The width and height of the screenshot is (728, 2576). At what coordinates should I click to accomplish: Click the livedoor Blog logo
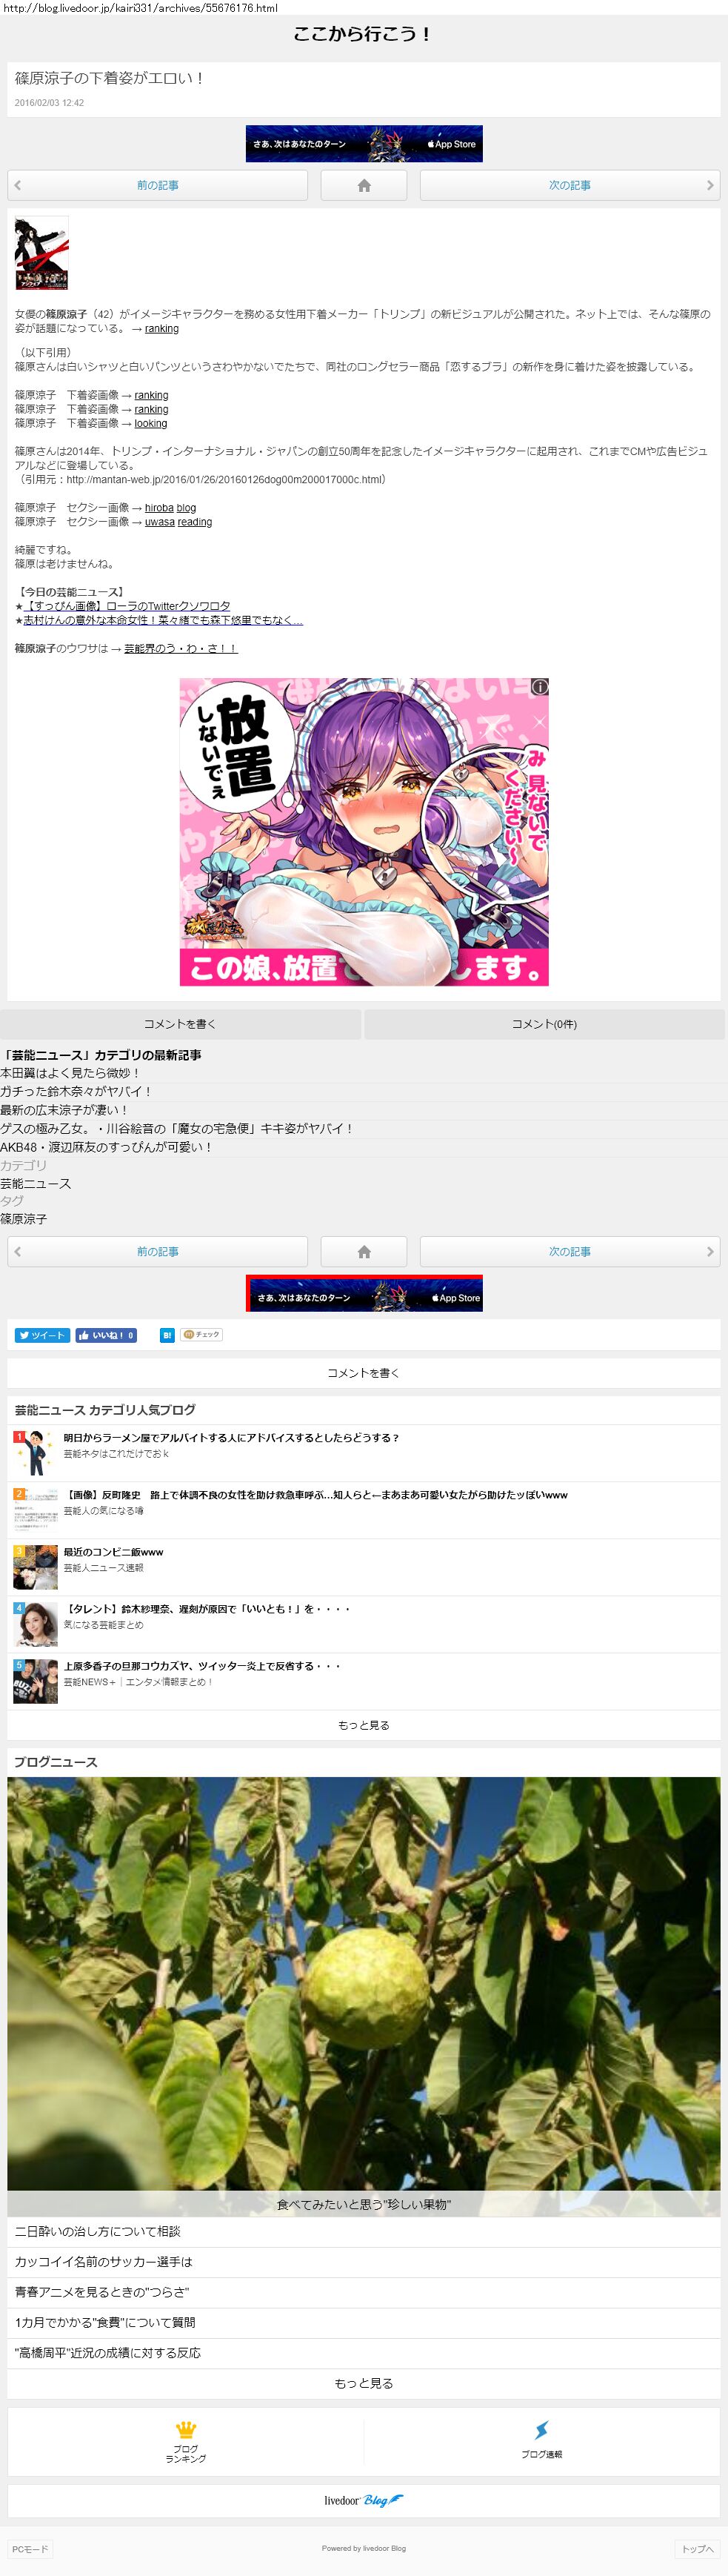point(364,2500)
